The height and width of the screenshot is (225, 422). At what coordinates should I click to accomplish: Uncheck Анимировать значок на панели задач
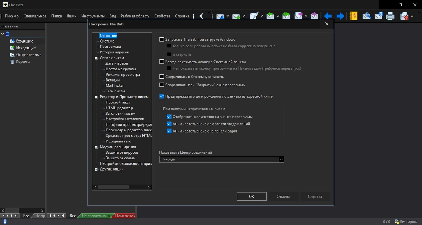[x=169, y=131]
